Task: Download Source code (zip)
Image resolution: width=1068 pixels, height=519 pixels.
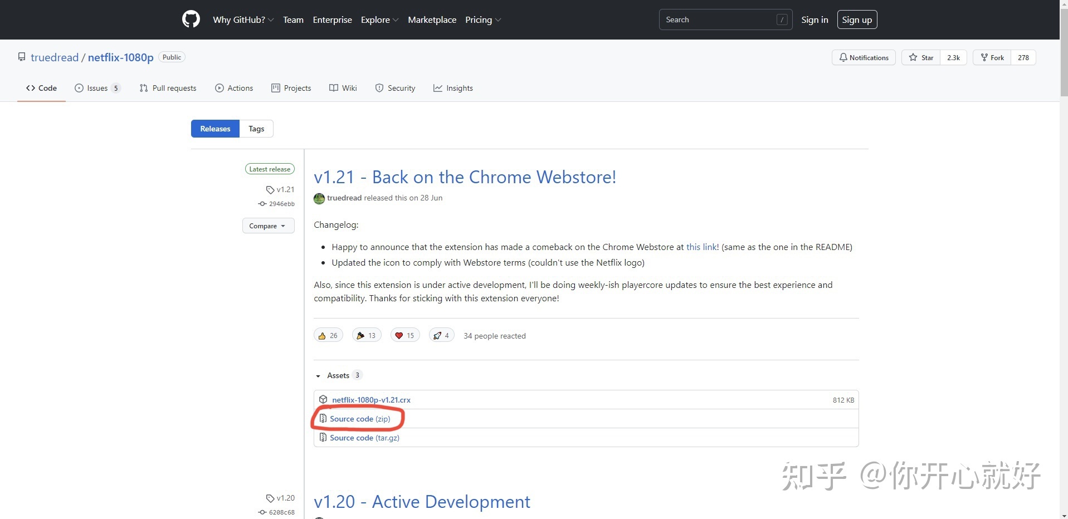Action: pos(360,419)
